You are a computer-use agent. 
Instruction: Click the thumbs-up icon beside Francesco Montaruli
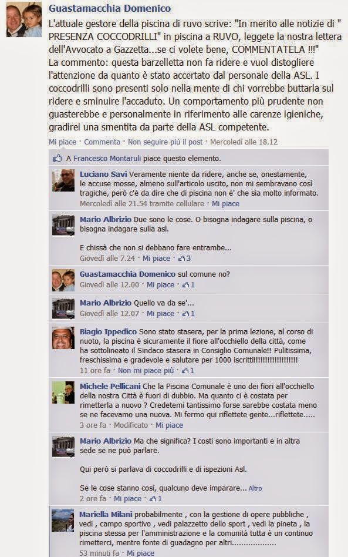tap(57, 159)
